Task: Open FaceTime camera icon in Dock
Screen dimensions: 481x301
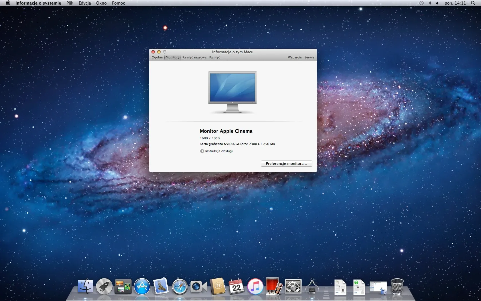Action: (x=199, y=286)
